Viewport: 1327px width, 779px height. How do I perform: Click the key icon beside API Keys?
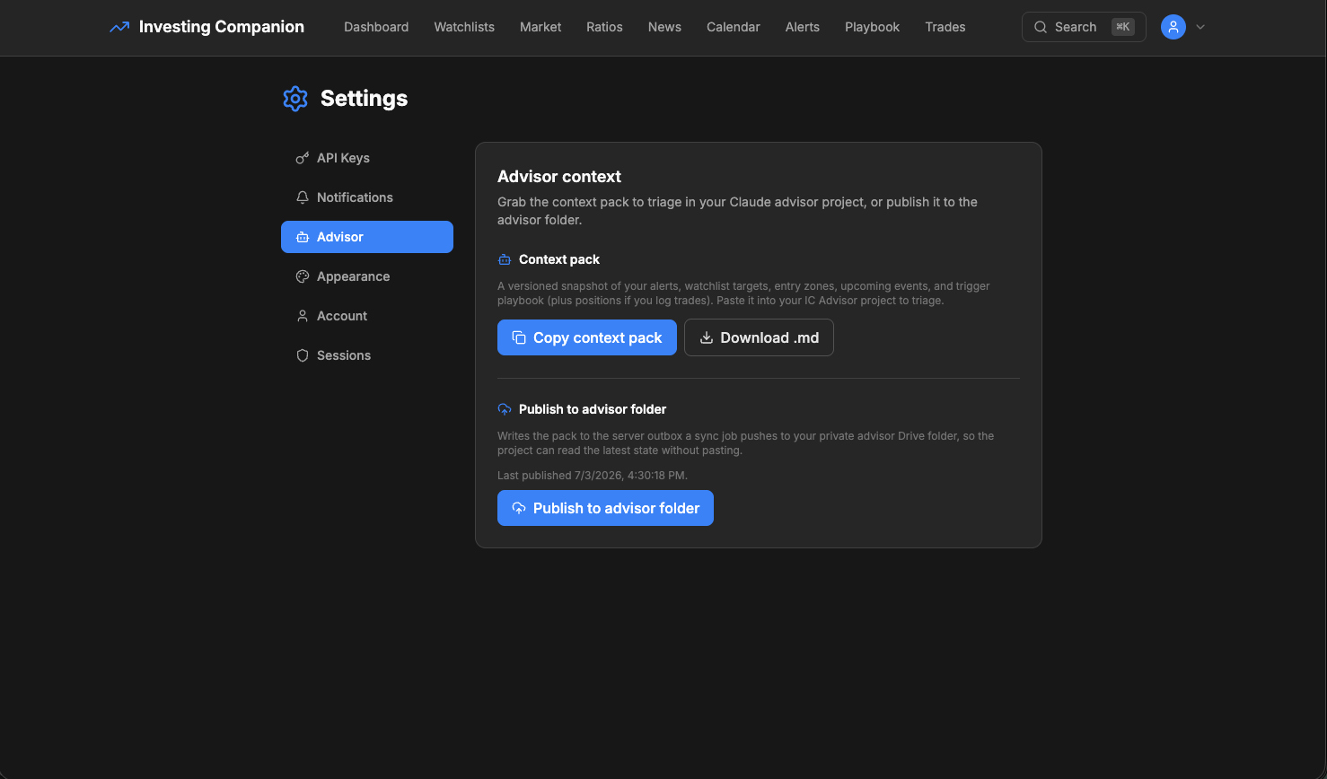[303, 158]
